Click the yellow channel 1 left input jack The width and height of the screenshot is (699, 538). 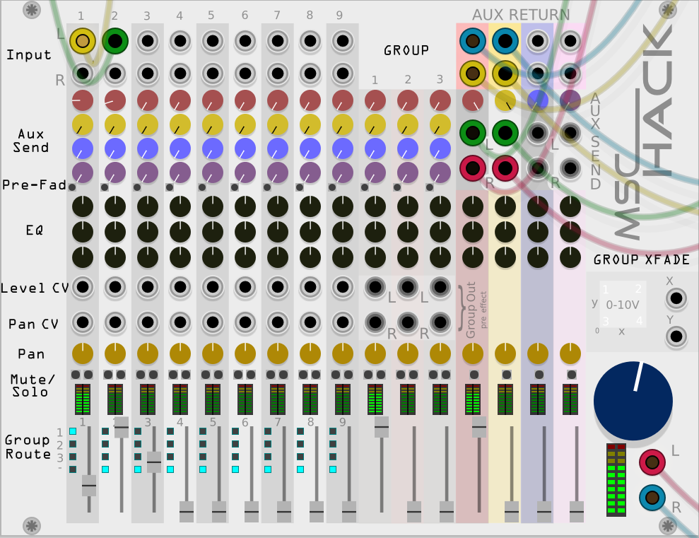click(83, 41)
